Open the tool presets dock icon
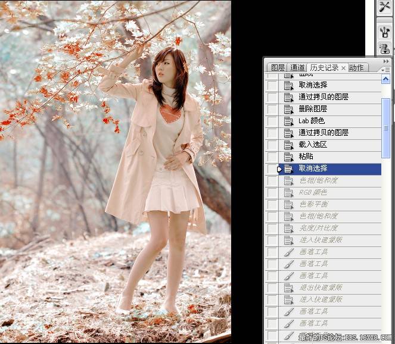The width and height of the screenshot is (395, 344). click(385, 7)
